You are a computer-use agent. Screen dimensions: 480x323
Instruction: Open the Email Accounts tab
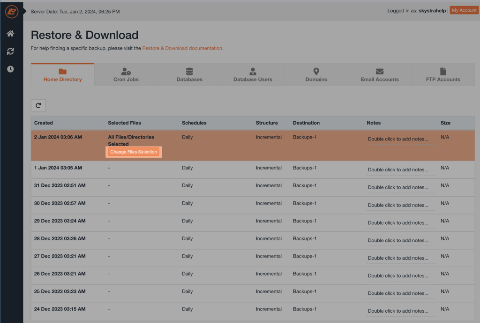pyautogui.click(x=379, y=75)
